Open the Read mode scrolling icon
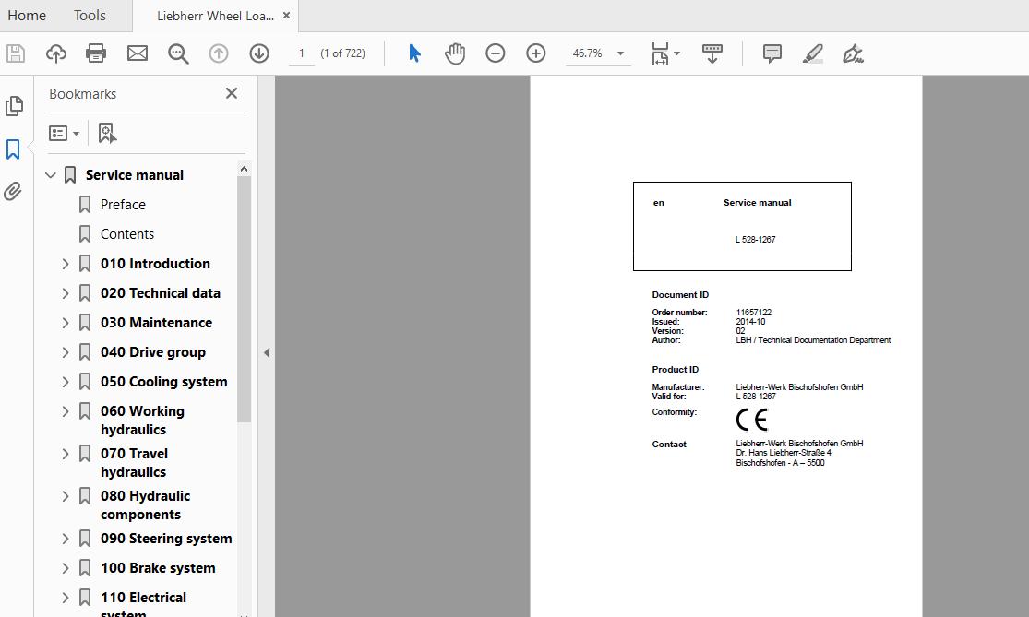 tap(712, 53)
